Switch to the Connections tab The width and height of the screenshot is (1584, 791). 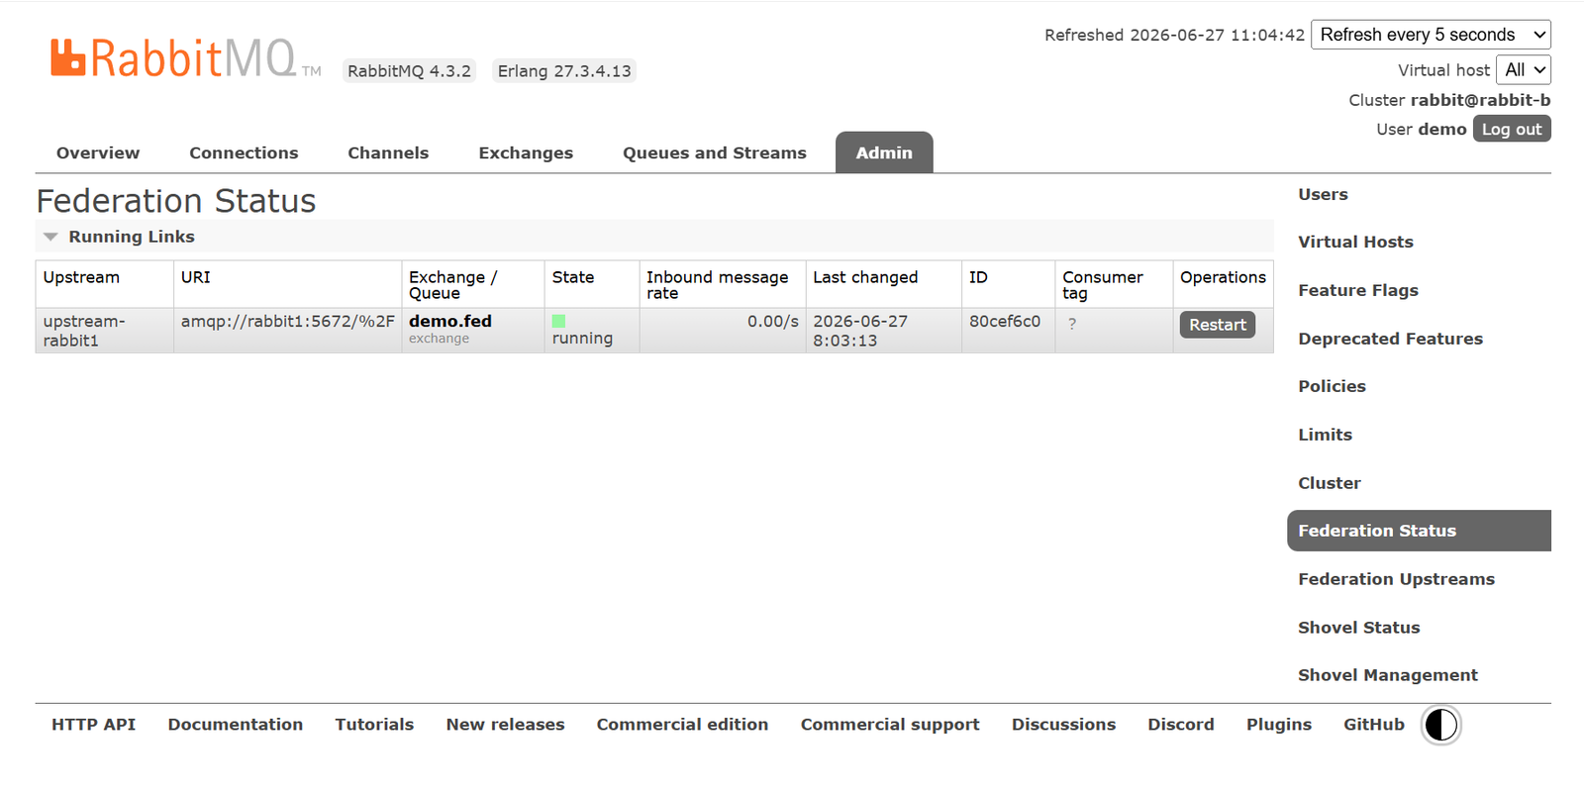[x=244, y=152]
